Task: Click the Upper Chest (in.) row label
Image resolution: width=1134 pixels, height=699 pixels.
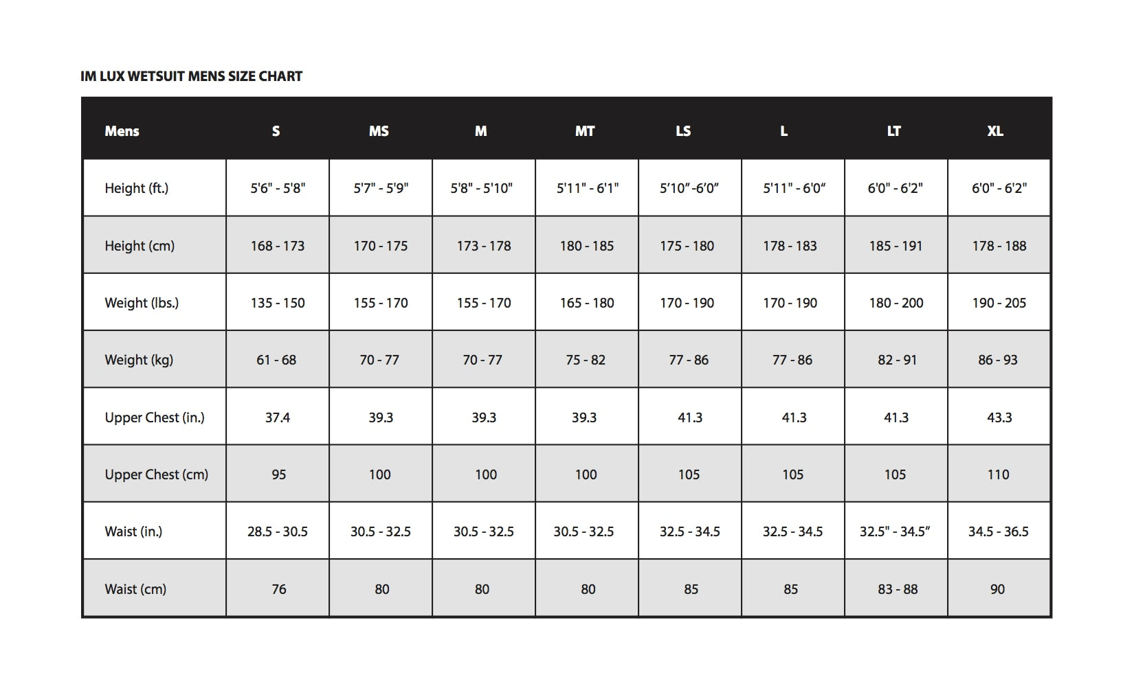Action: point(155,417)
